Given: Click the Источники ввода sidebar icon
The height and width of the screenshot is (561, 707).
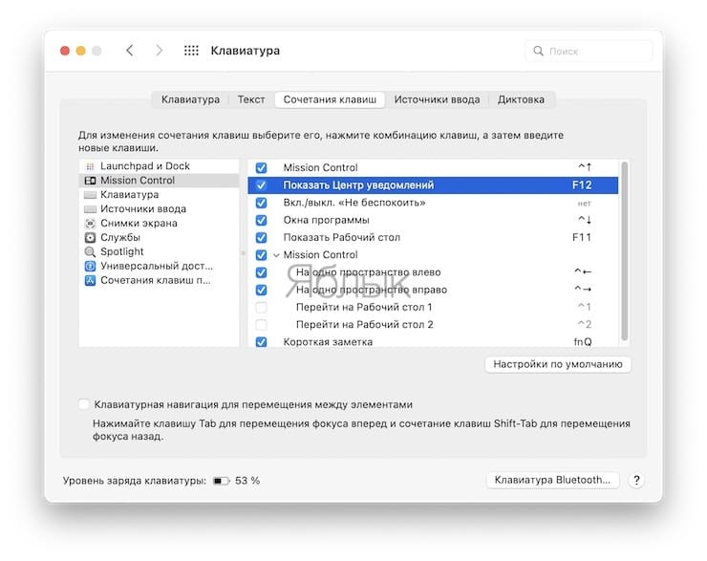Looking at the screenshot, I should point(90,209).
